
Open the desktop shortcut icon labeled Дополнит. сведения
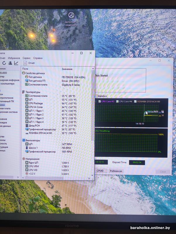tap(71, 15)
